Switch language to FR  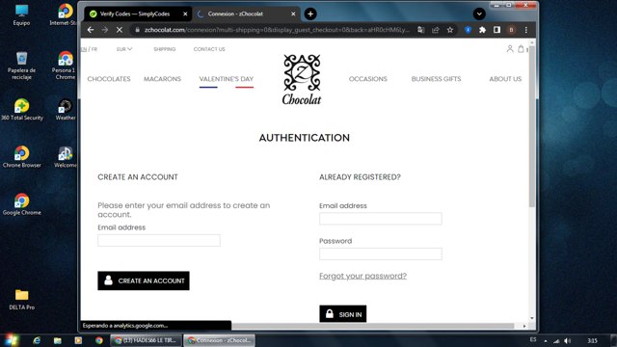click(x=94, y=49)
